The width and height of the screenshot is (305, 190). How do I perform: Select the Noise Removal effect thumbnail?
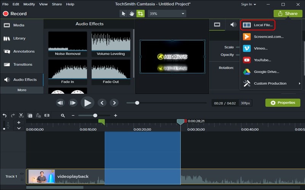(x=68, y=44)
